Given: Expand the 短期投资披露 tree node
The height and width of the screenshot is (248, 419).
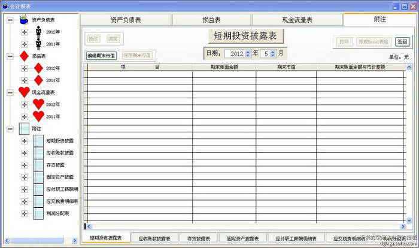Looking at the screenshot, I should (x=24, y=141).
